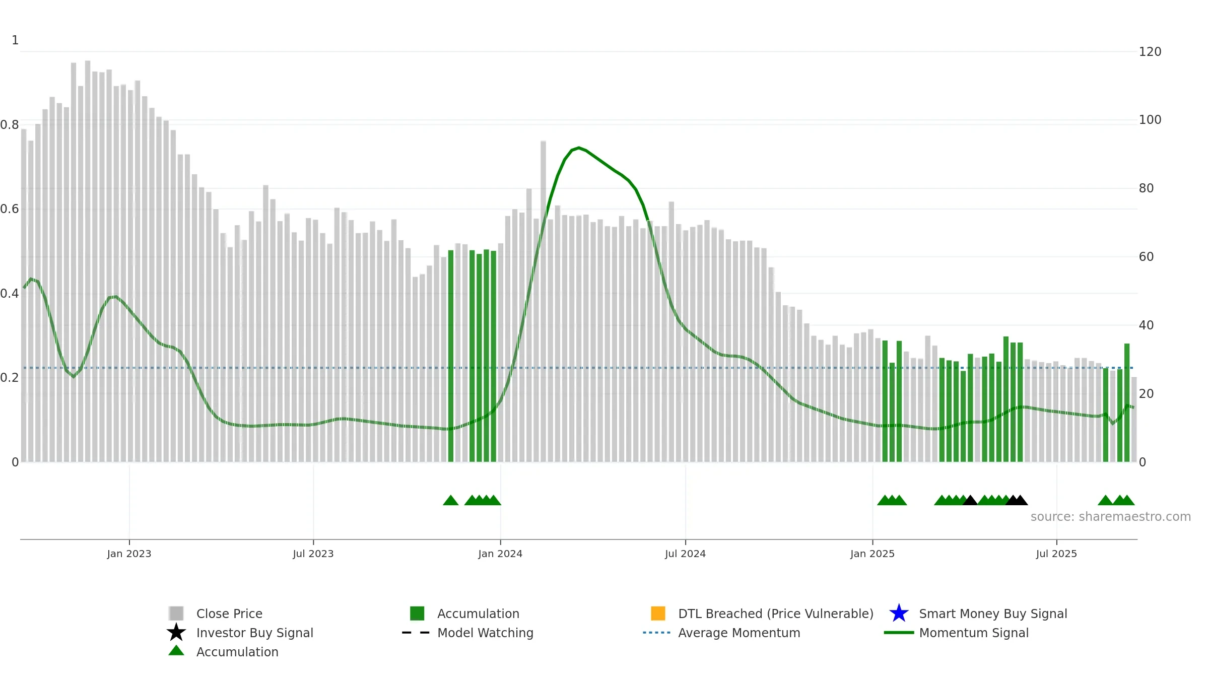1209x680 pixels.
Task: Click the Jan 2024 axis tick label
Action: [500, 554]
